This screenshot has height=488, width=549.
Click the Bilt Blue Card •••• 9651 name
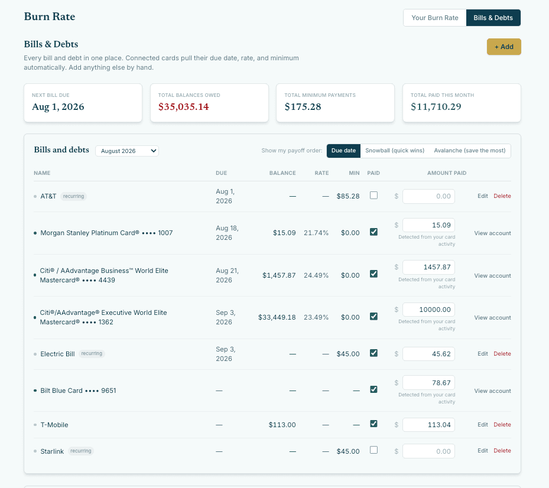[78, 391]
